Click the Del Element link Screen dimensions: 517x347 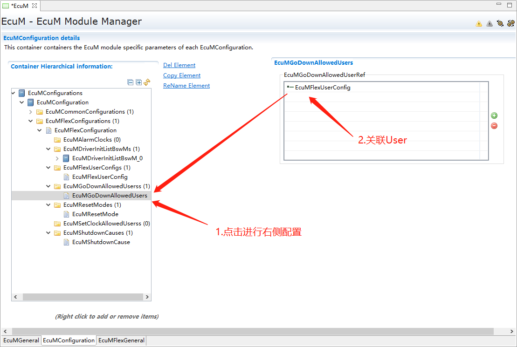click(179, 65)
